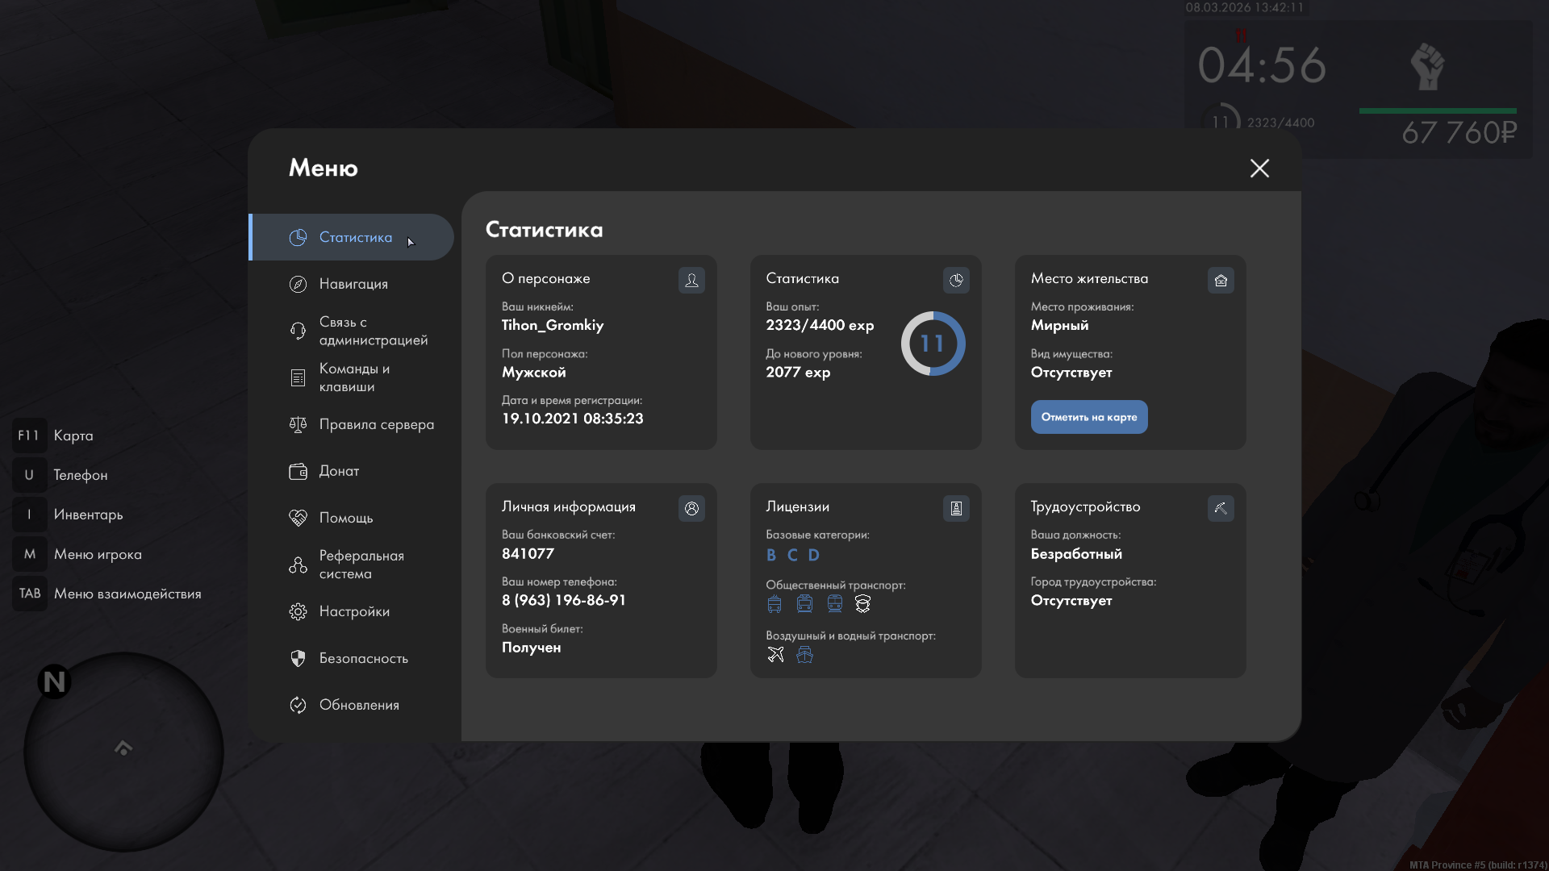
Task: Open the Навигация menu section
Action: [353, 284]
